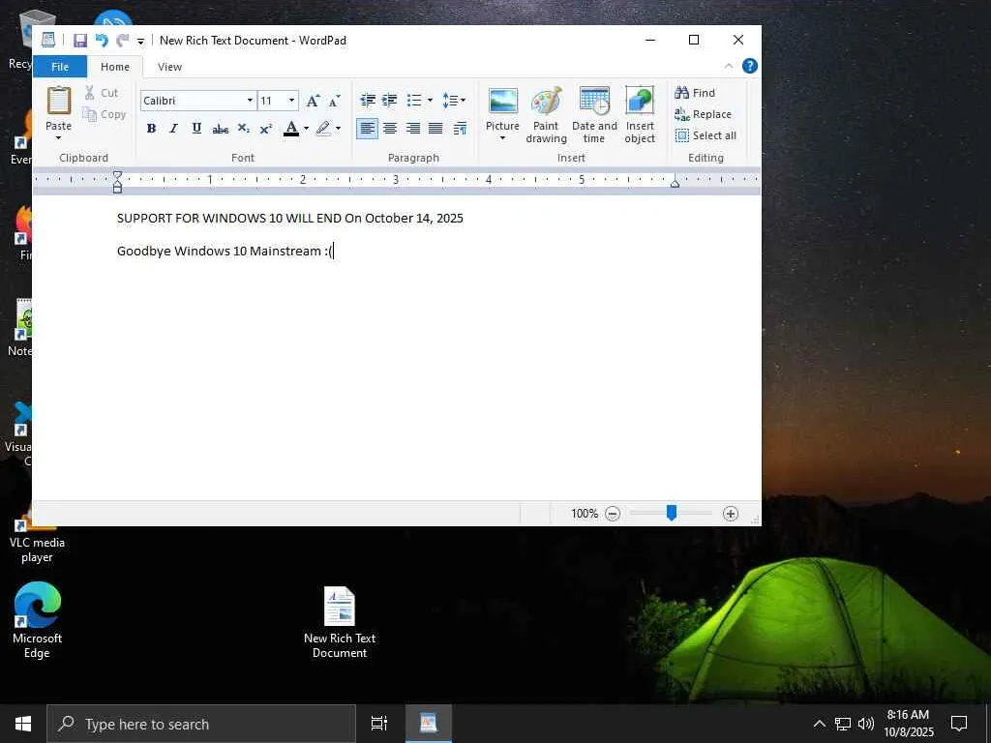Grow the font size
Image resolution: width=991 pixels, height=743 pixels.
[x=313, y=101]
